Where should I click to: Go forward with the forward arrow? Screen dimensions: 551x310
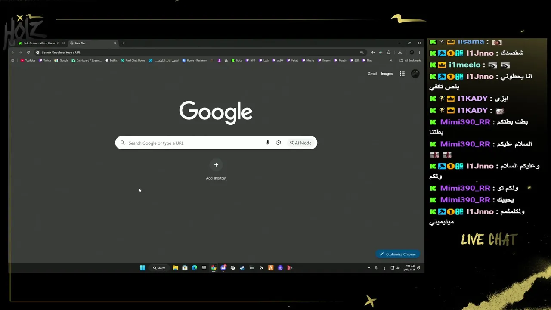tap(20, 53)
